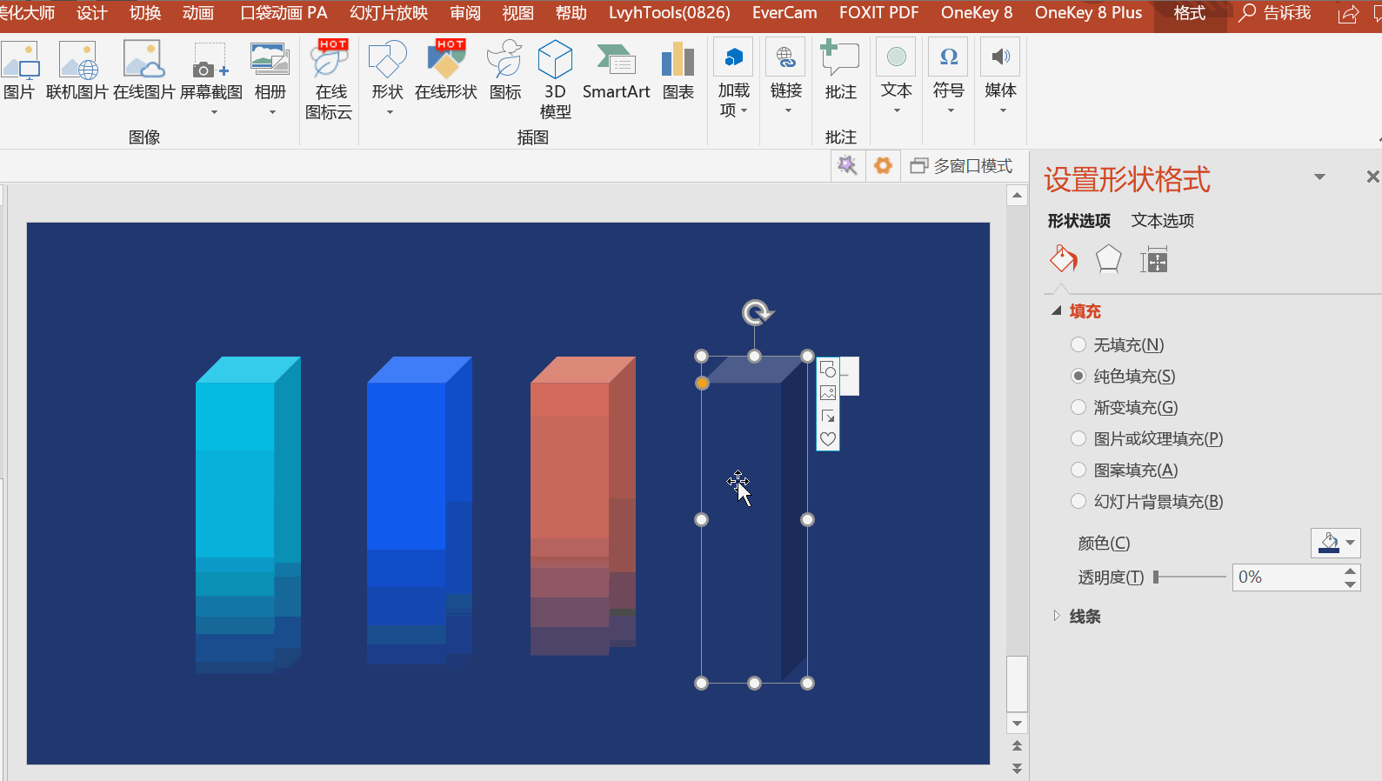The image size is (1382, 781).
Task: Choose the Gradient fill (渐变填充) option
Action: tap(1078, 408)
